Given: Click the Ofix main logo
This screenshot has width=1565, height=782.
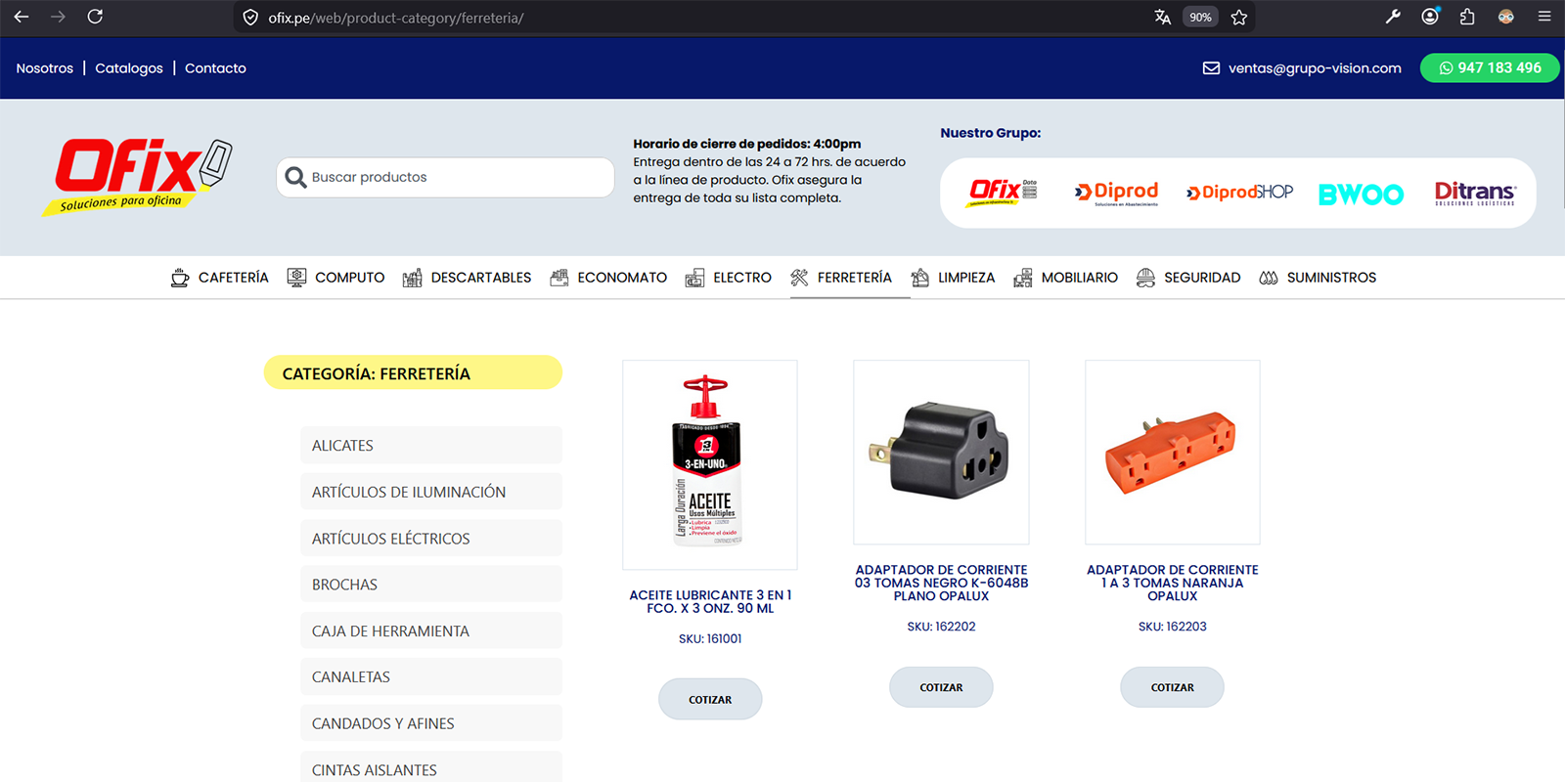Looking at the screenshot, I should [x=137, y=177].
